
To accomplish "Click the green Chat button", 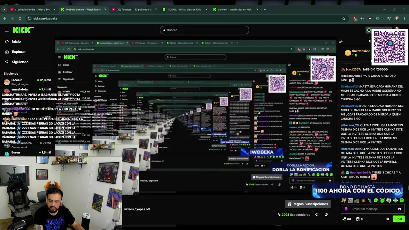I will pyautogui.click(x=398, y=219).
